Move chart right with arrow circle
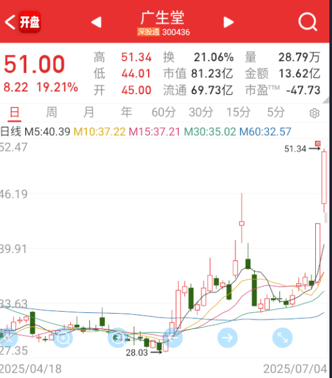This screenshot has height=378, width=332. pos(227,337)
